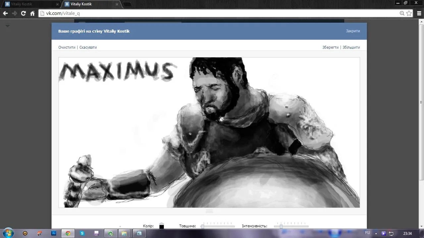Open Photoshop from the taskbar
Image resolution: width=424 pixels, height=238 pixels.
point(54,233)
